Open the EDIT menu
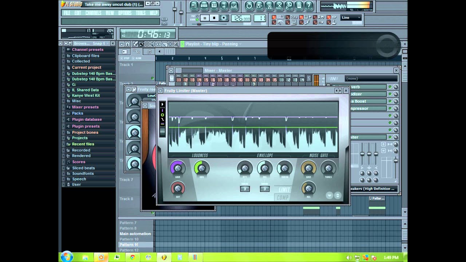The image size is (466, 262). [78, 13]
